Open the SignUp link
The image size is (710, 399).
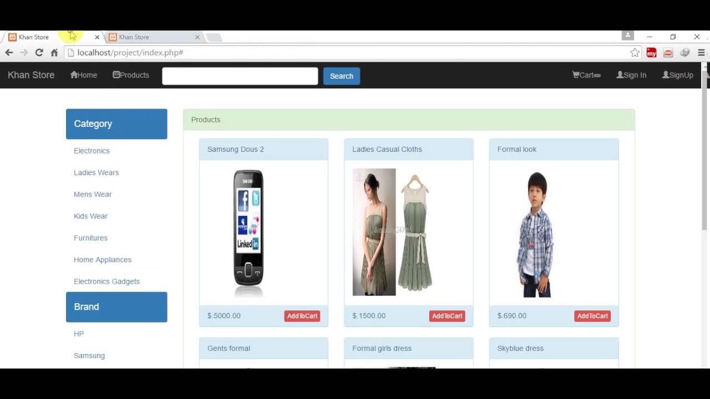click(677, 75)
